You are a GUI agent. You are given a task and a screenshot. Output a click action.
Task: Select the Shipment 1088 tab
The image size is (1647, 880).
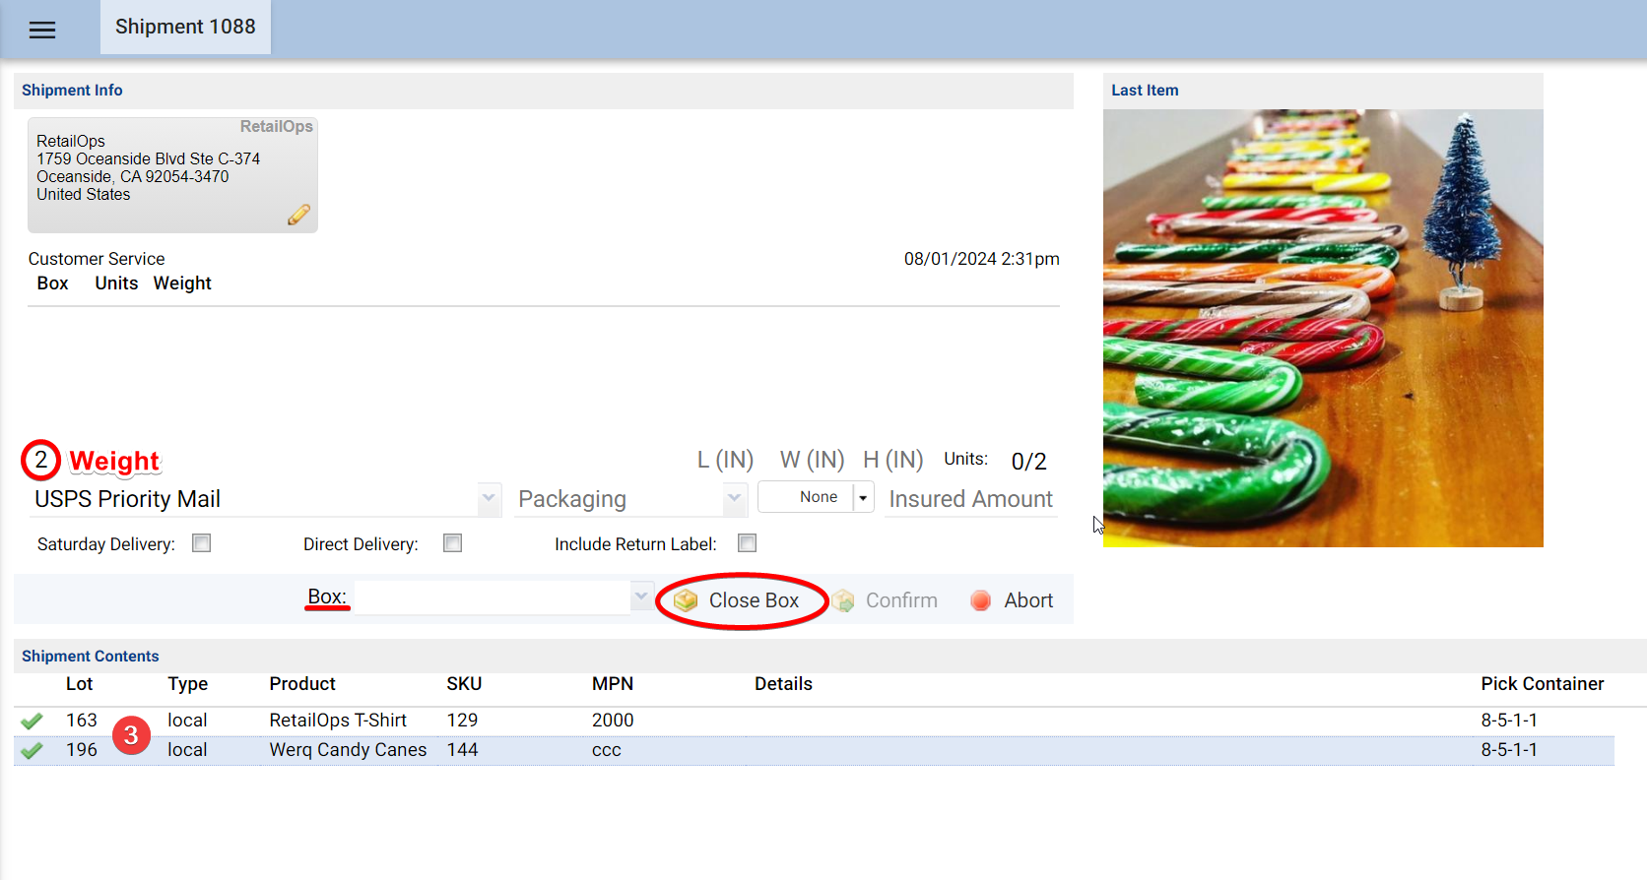click(185, 28)
